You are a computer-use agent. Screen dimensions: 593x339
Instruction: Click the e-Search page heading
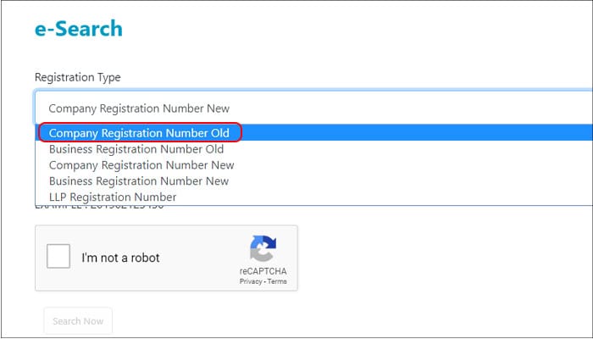78,29
